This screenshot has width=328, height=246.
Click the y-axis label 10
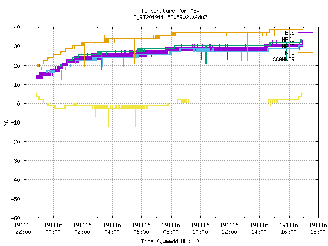click(17, 85)
